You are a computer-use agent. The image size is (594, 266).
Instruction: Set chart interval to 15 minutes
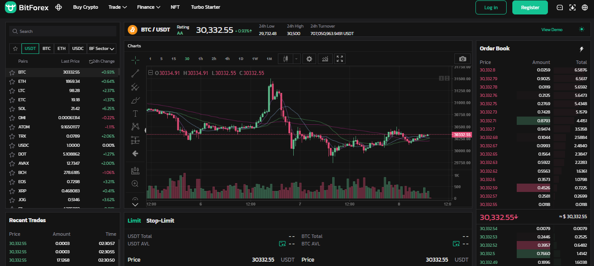pyautogui.click(x=174, y=59)
